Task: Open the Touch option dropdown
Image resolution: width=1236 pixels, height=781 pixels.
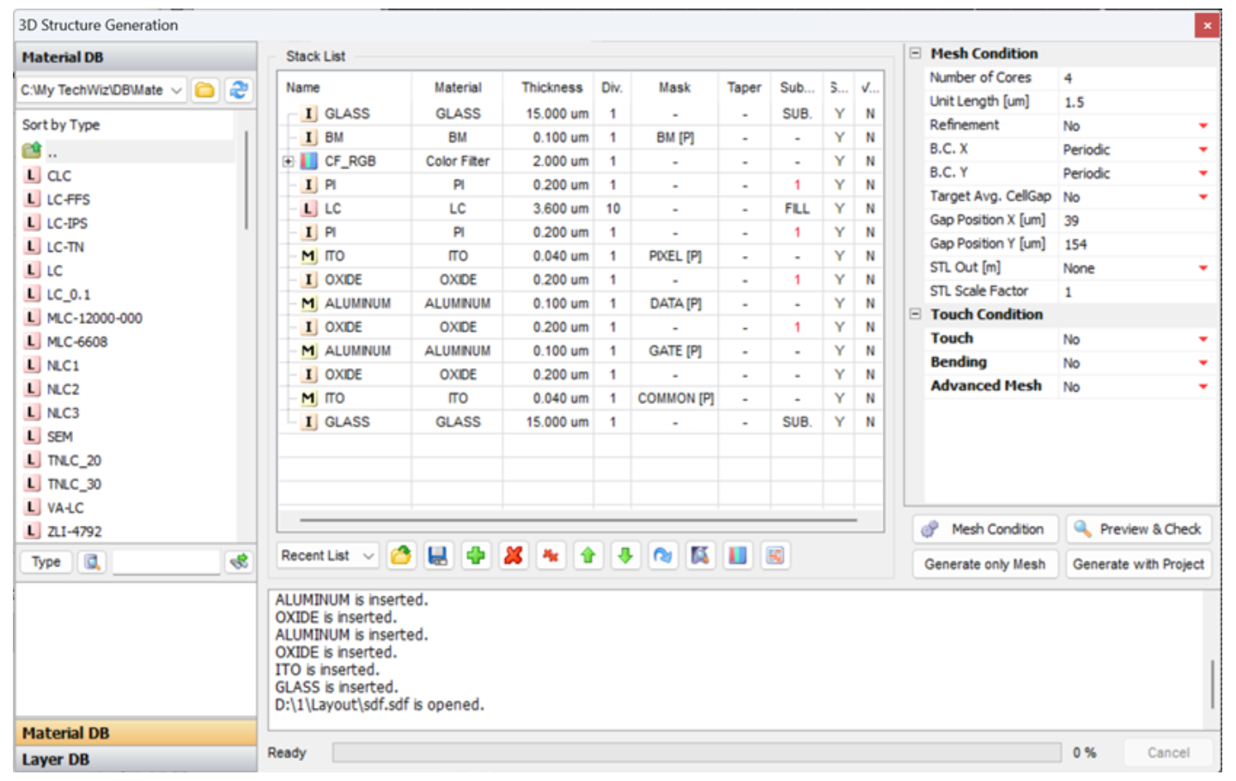Action: pos(1203,339)
